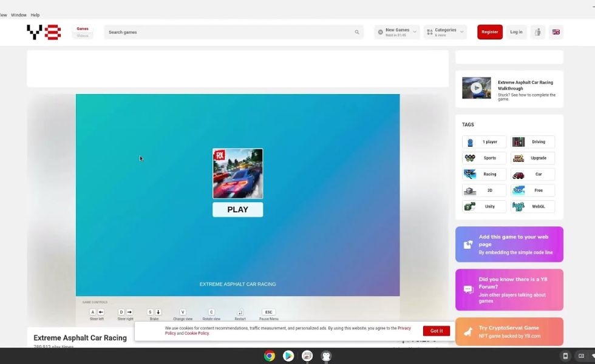The width and height of the screenshot is (595, 364).
Task: Switch to the Videos tab
Action: (83, 36)
